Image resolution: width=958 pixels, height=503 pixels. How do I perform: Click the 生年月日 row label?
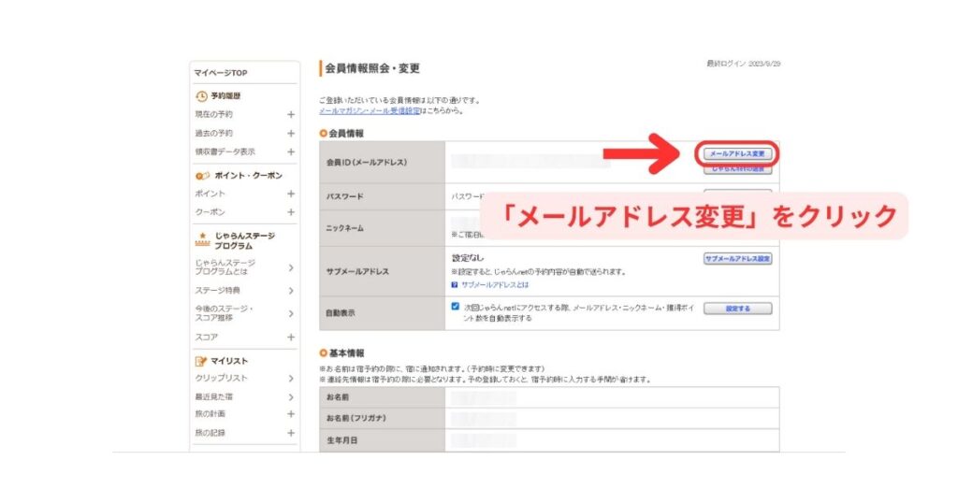click(x=341, y=440)
